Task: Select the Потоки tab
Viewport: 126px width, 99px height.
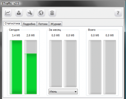Action: pos(43,24)
